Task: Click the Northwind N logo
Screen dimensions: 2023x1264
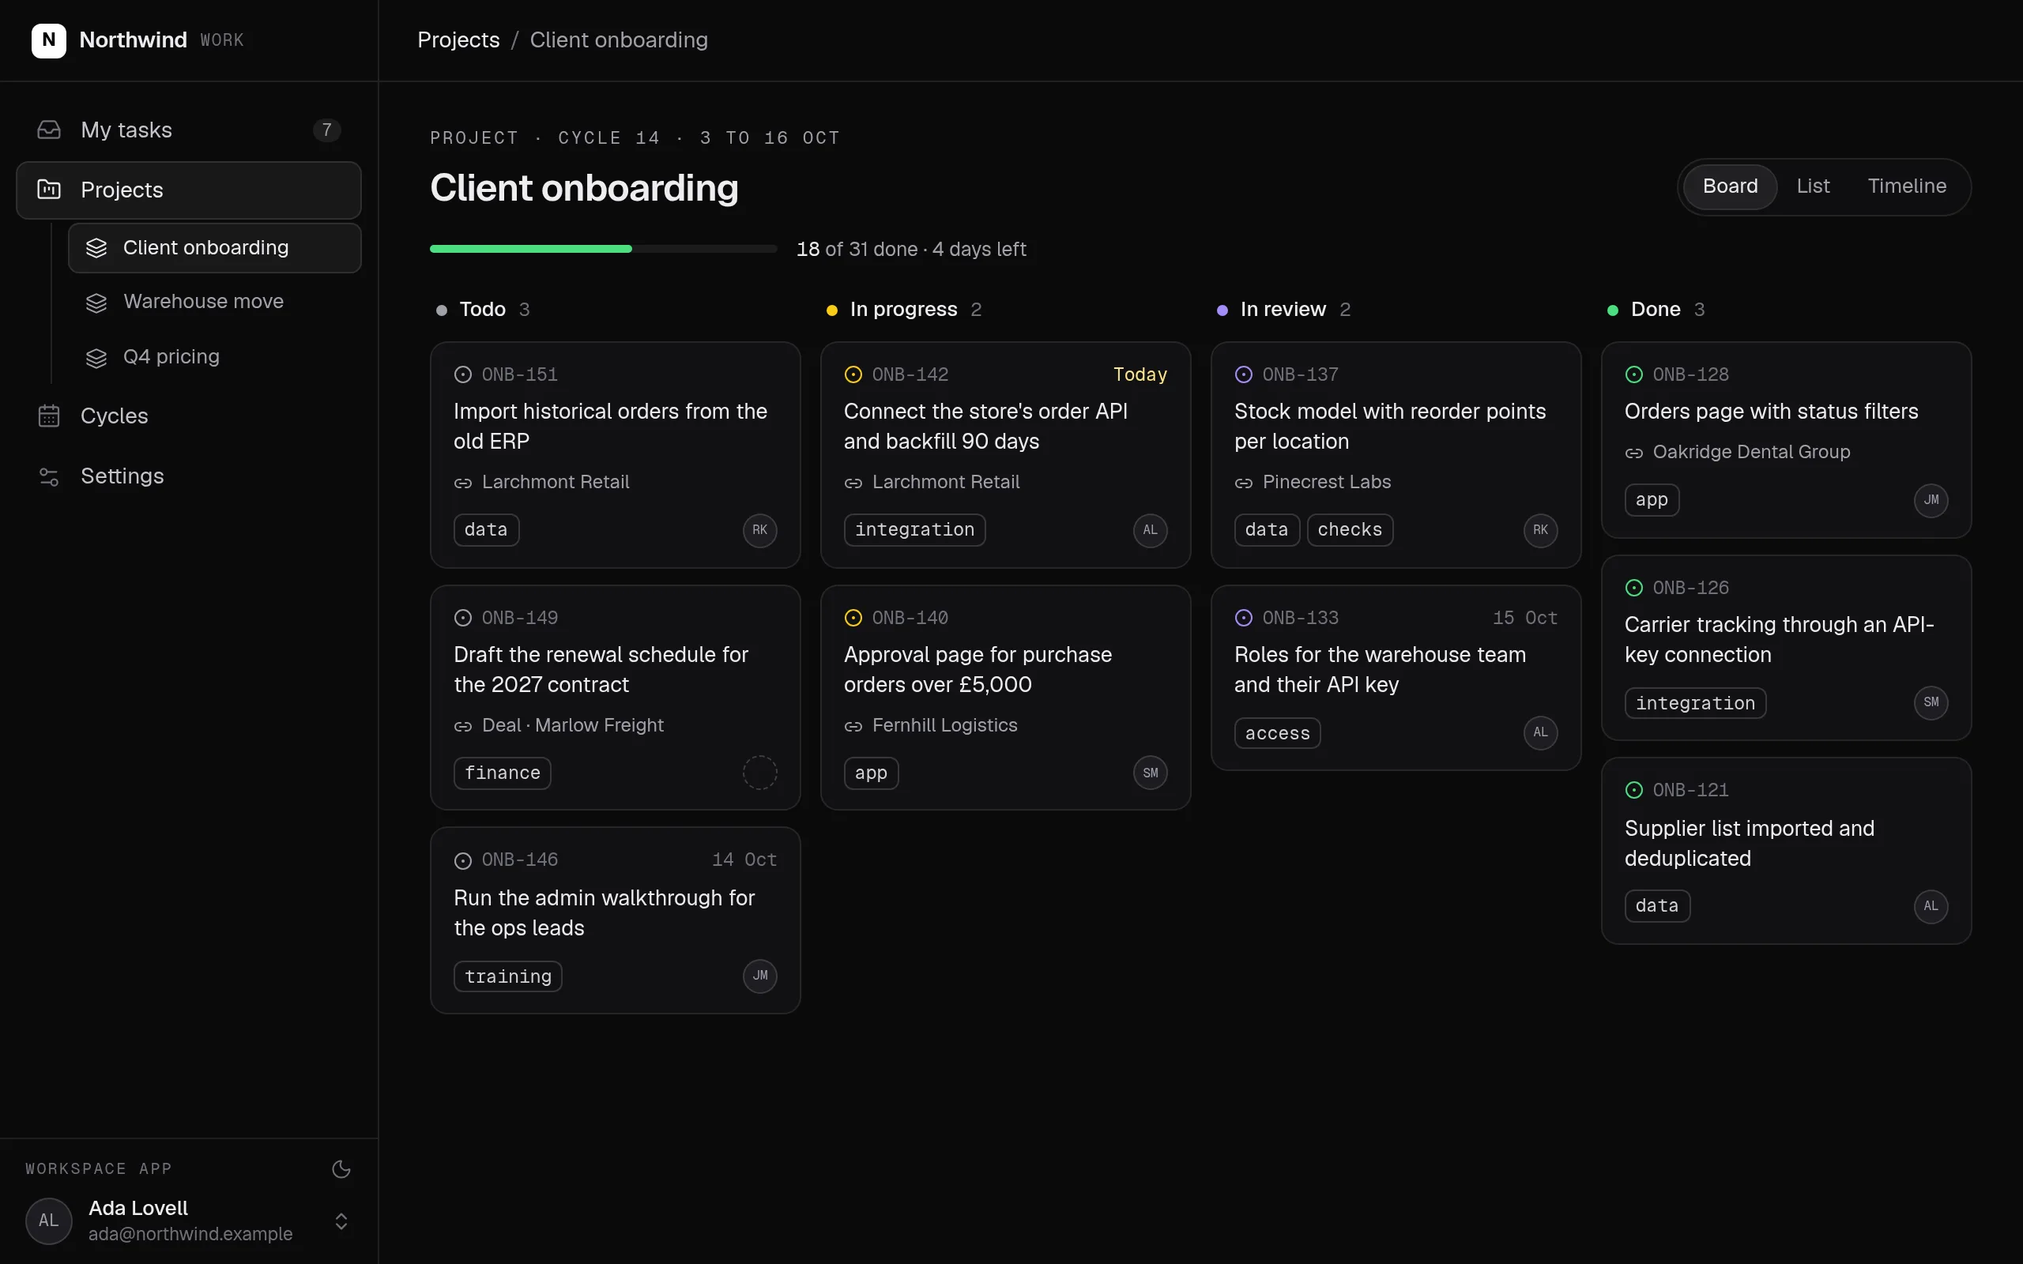Action: pyautogui.click(x=48, y=40)
